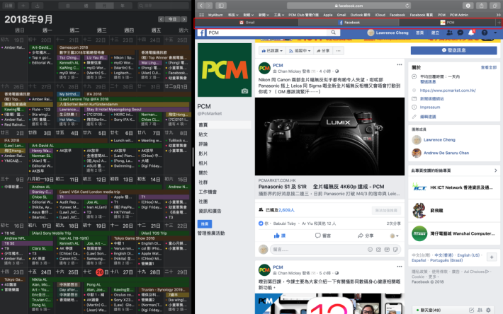
Task: Click the Facebook logo in blue header
Action: (201, 33)
